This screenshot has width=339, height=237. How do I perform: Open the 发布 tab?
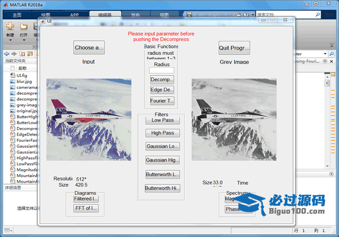pos(136,15)
